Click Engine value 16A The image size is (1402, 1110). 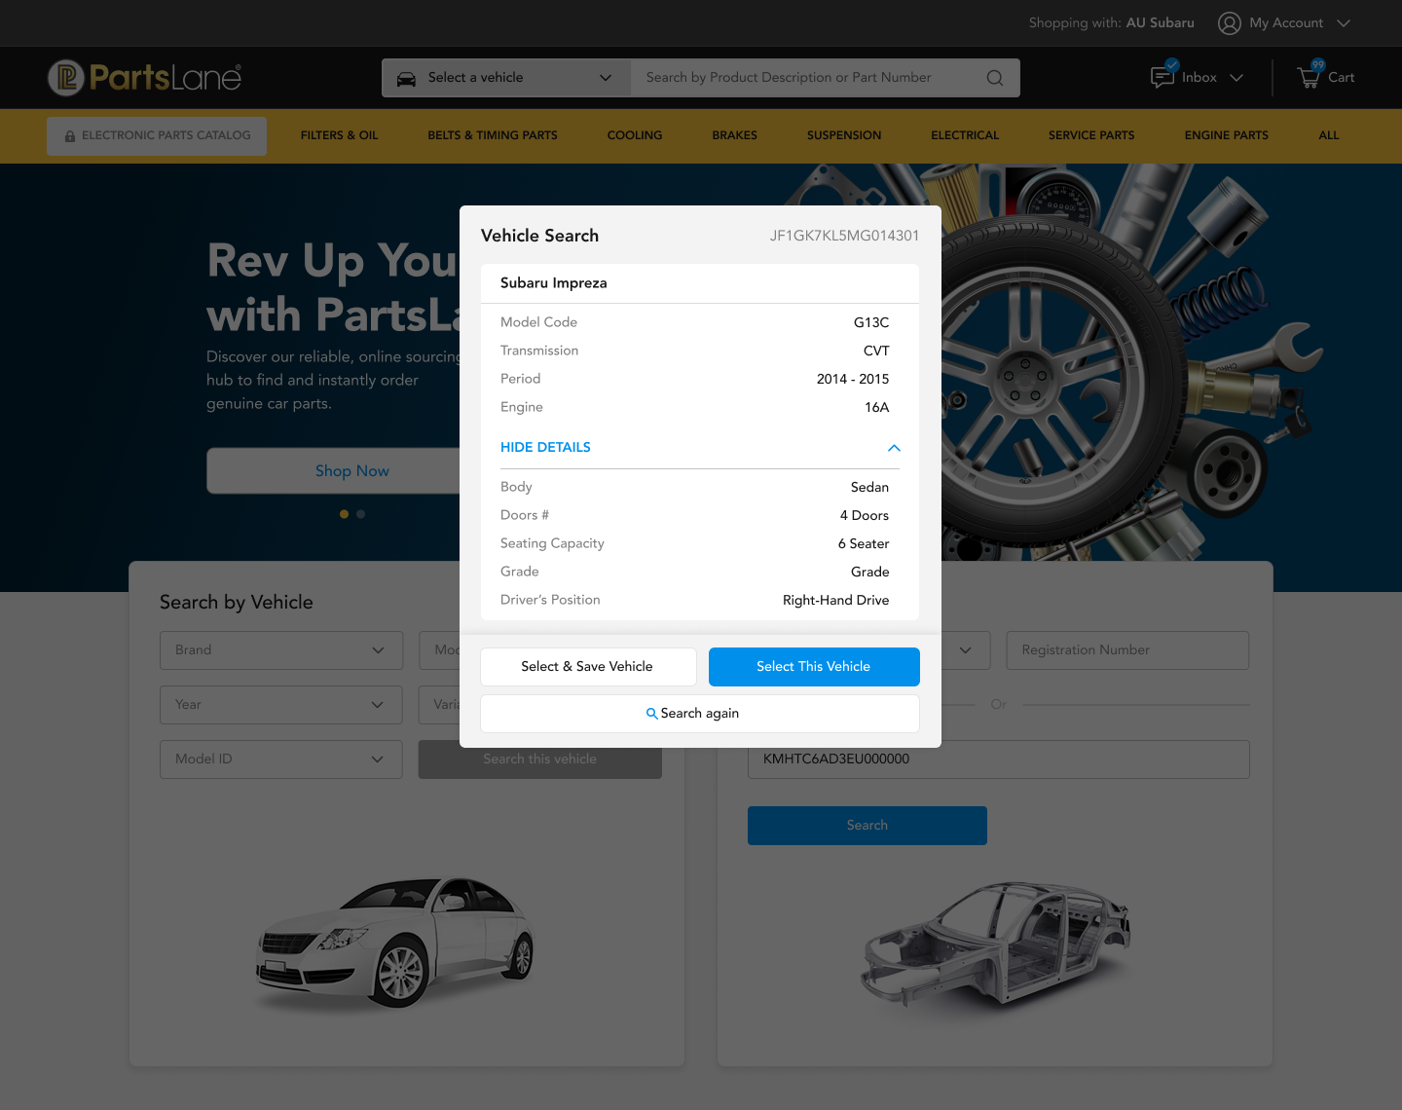pyautogui.click(x=877, y=407)
